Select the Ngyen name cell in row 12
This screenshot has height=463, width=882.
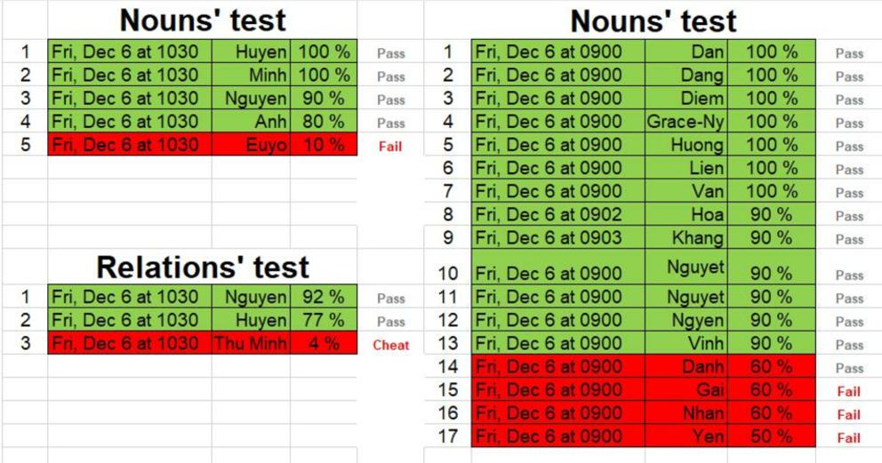pyautogui.click(x=686, y=320)
